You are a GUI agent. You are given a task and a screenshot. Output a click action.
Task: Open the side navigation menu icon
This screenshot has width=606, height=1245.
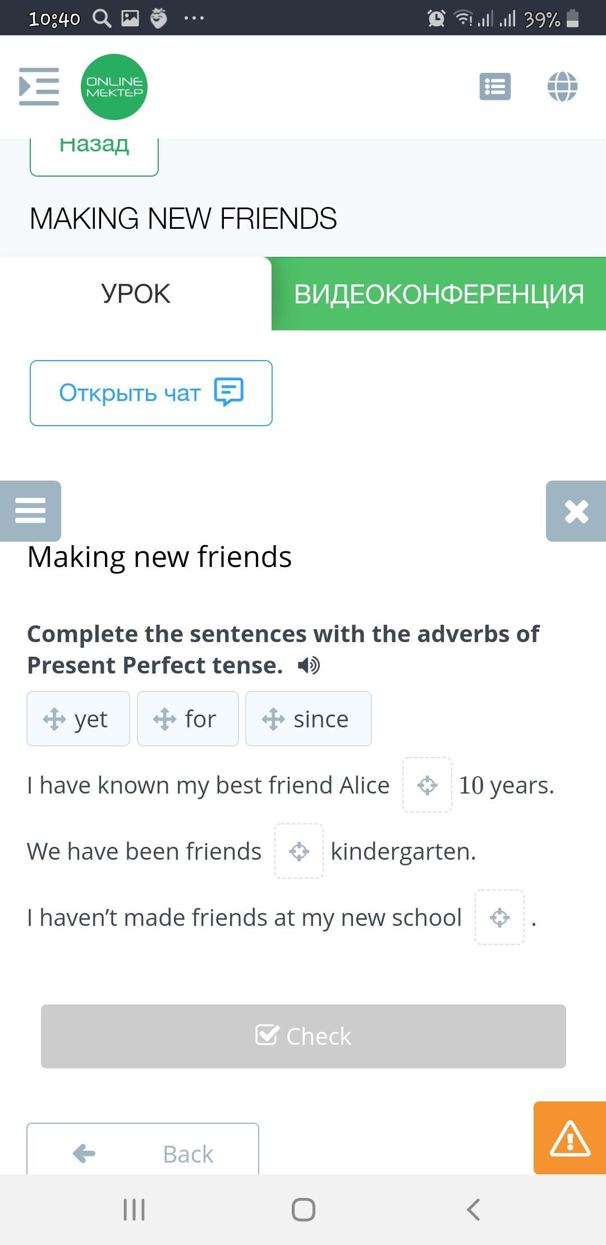click(39, 86)
